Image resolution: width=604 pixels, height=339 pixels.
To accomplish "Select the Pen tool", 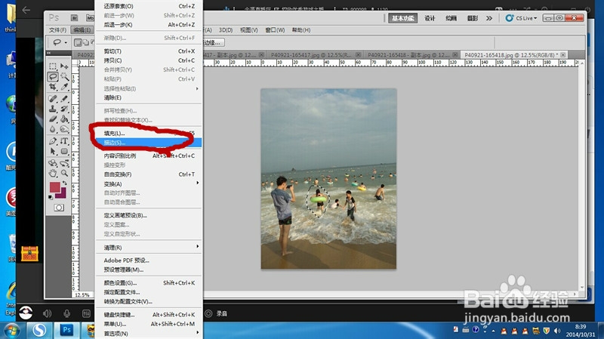I will click(x=53, y=141).
